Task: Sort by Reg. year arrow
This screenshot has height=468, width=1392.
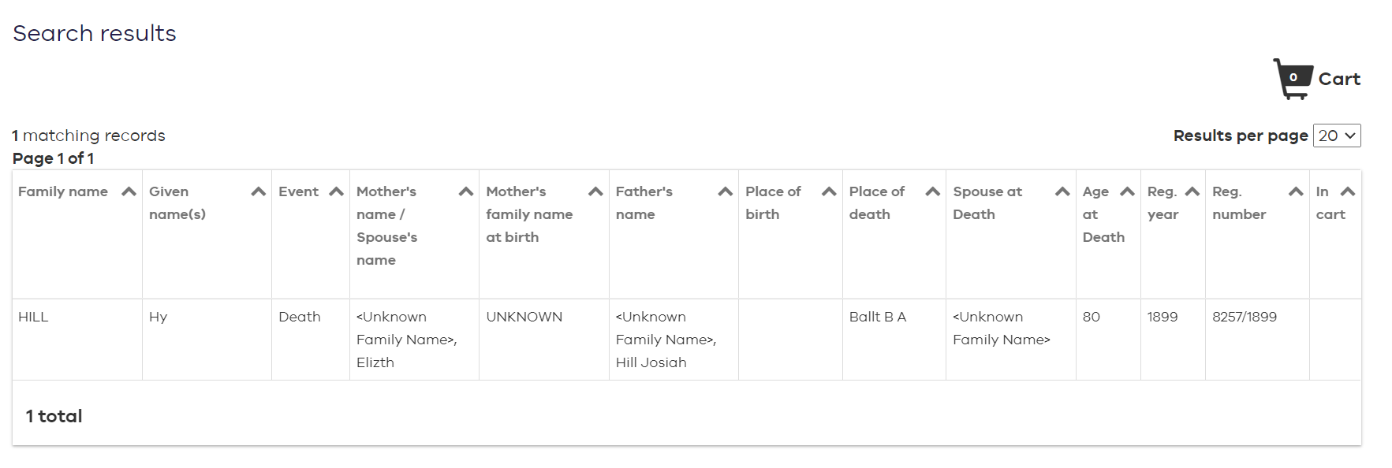Action: pyautogui.click(x=1192, y=191)
